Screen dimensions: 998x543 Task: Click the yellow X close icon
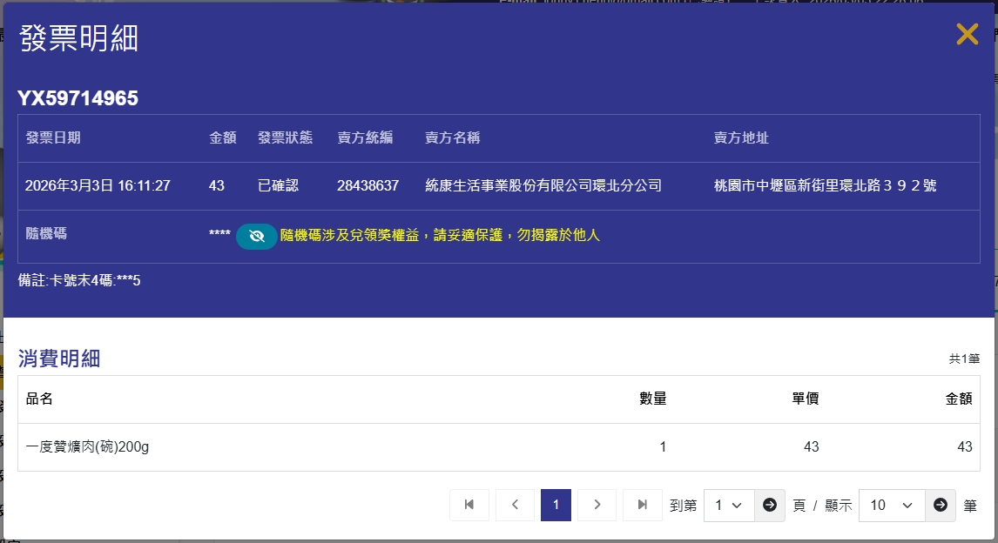click(x=967, y=35)
